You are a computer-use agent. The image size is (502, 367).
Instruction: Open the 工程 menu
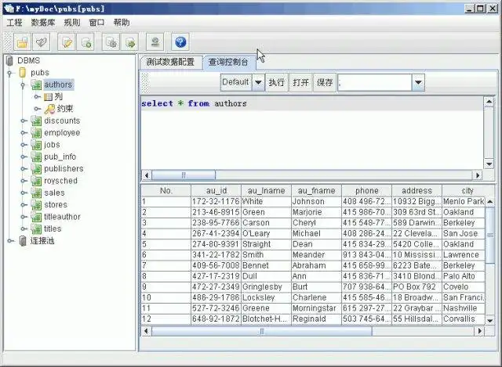(x=14, y=23)
